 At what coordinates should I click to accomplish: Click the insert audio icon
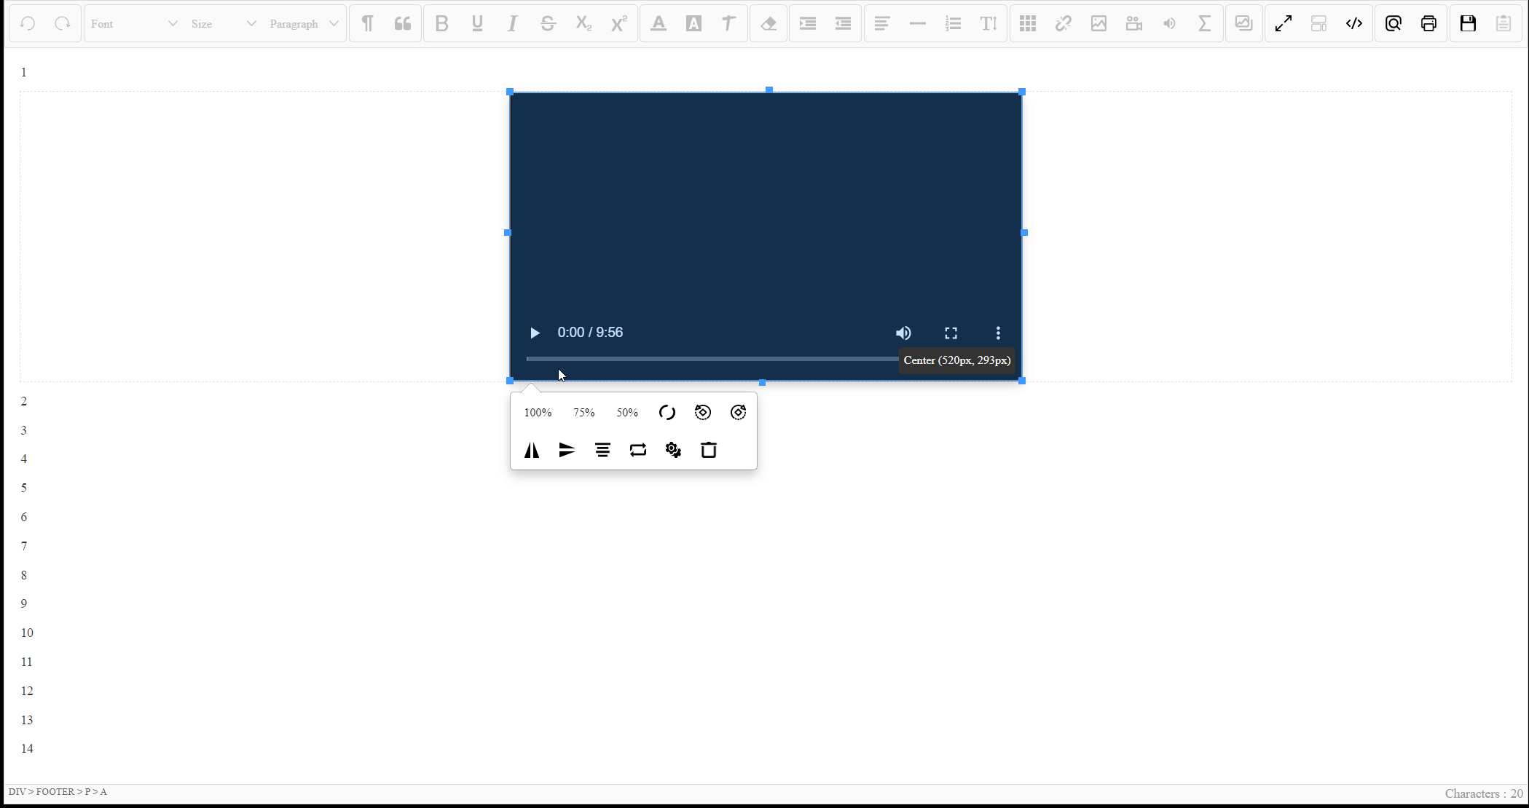pyautogui.click(x=1169, y=23)
